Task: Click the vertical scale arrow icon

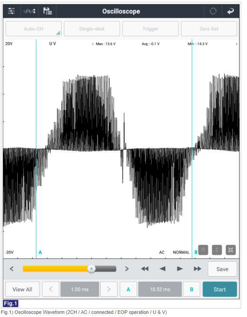Action: pos(217,250)
